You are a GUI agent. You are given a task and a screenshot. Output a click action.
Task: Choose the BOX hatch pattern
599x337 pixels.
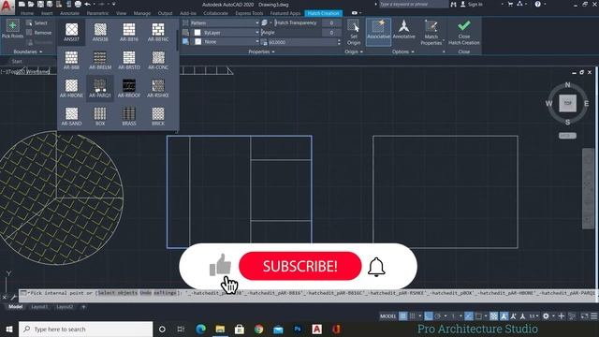pos(100,116)
